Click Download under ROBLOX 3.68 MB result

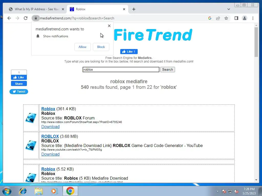[x=50, y=154]
